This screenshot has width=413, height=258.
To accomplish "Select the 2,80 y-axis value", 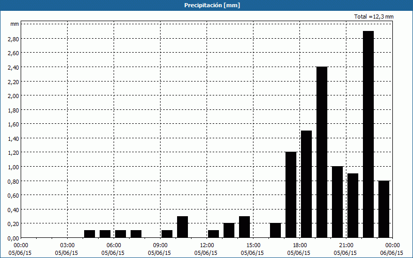I will [13, 39].
